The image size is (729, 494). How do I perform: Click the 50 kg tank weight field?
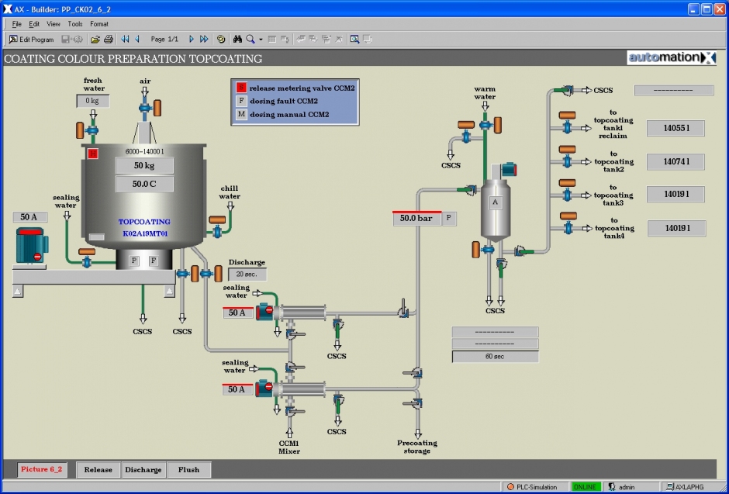click(x=144, y=165)
